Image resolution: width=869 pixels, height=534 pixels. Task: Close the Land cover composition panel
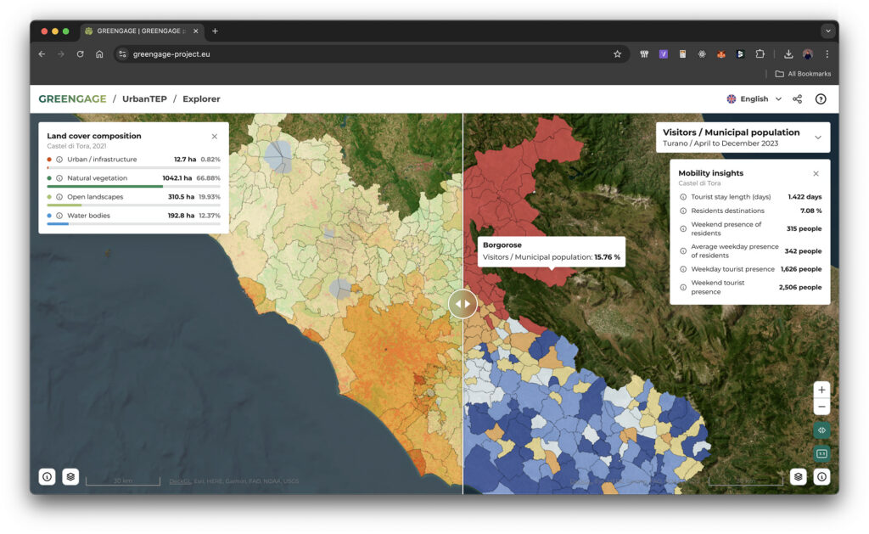[215, 136]
